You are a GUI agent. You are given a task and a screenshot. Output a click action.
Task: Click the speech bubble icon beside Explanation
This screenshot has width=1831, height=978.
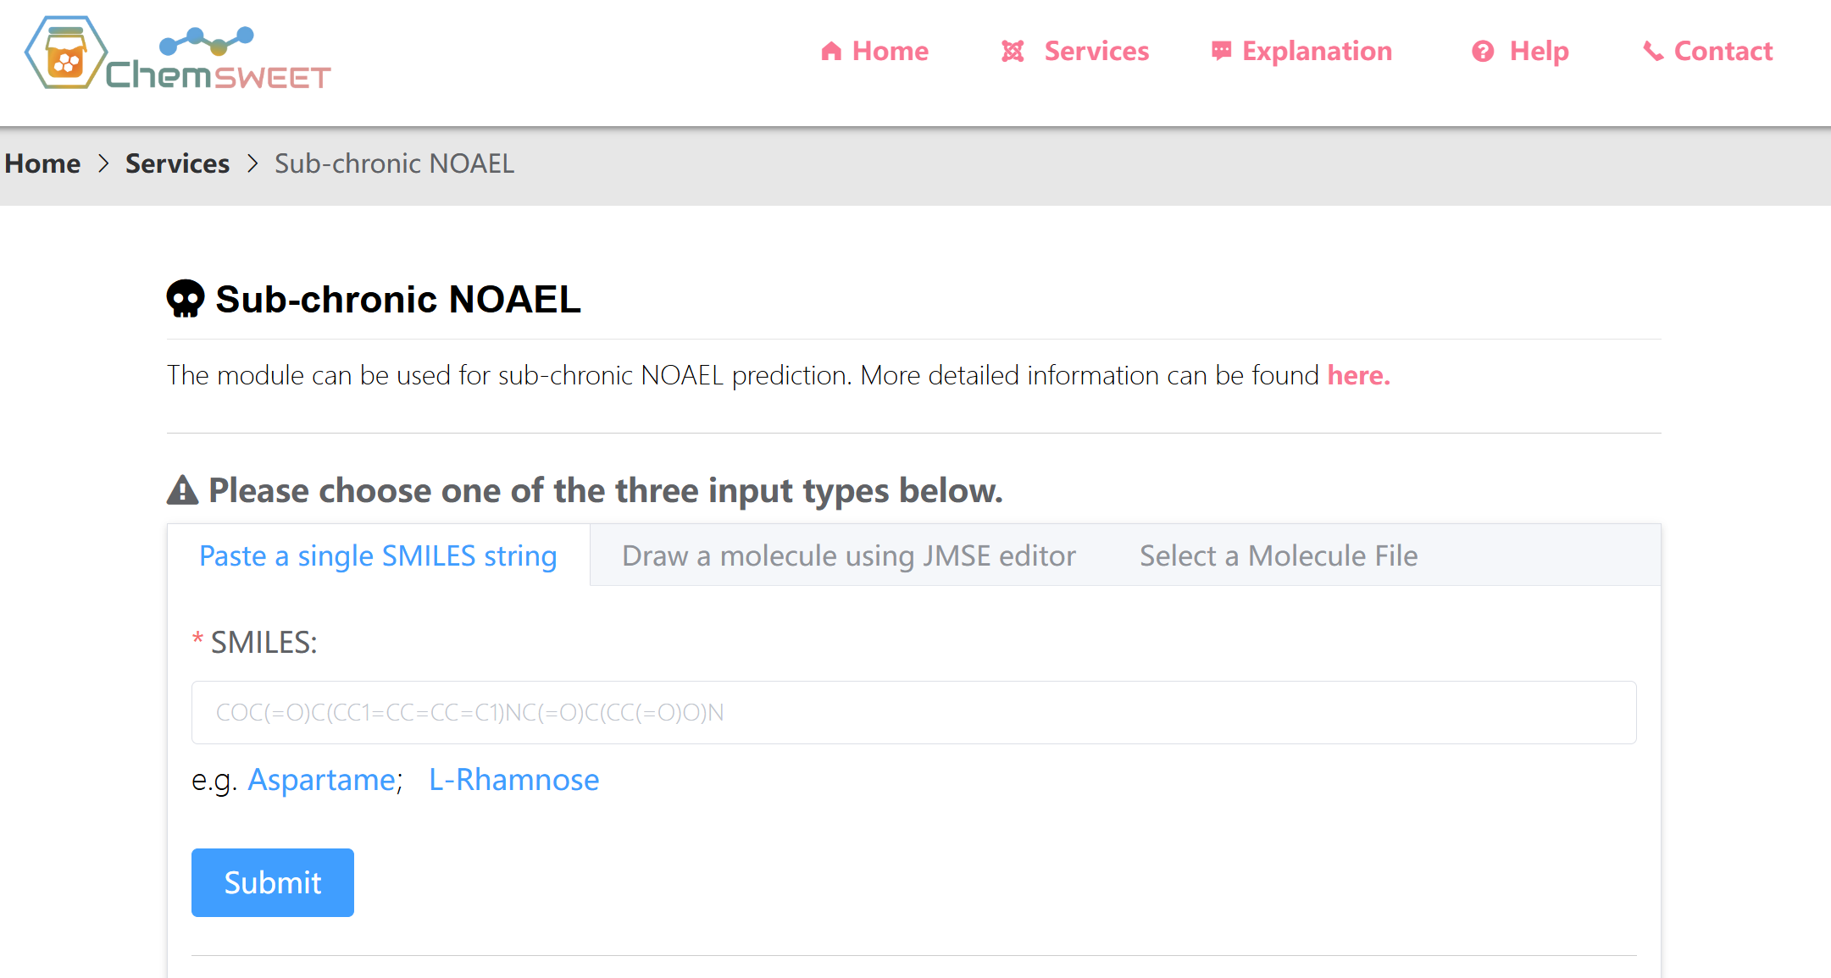(1221, 52)
